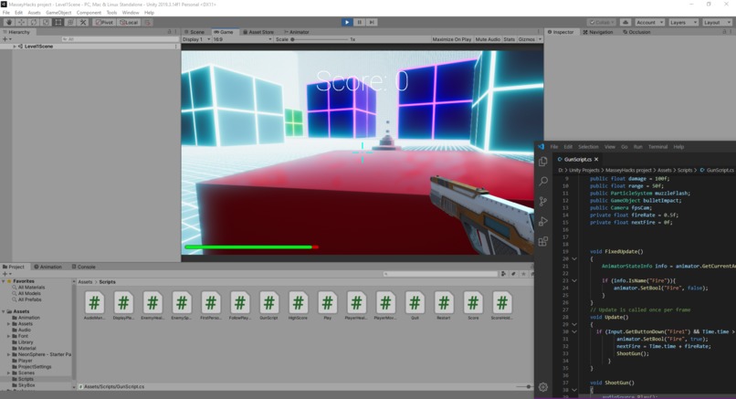Open the Layout dropdown

[x=717, y=22]
